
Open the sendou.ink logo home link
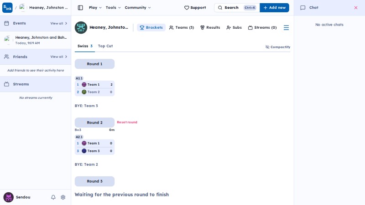click(7, 8)
